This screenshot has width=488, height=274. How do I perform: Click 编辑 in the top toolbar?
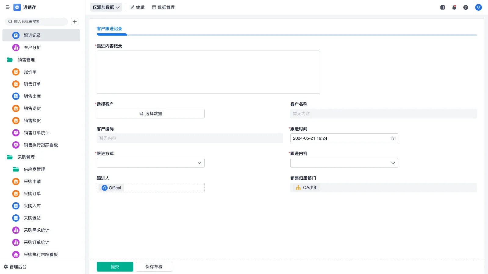(x=138, y=7)
